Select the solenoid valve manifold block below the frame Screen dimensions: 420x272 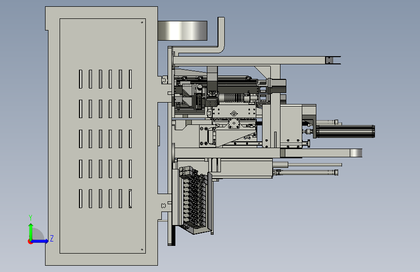tap(194, 199)
